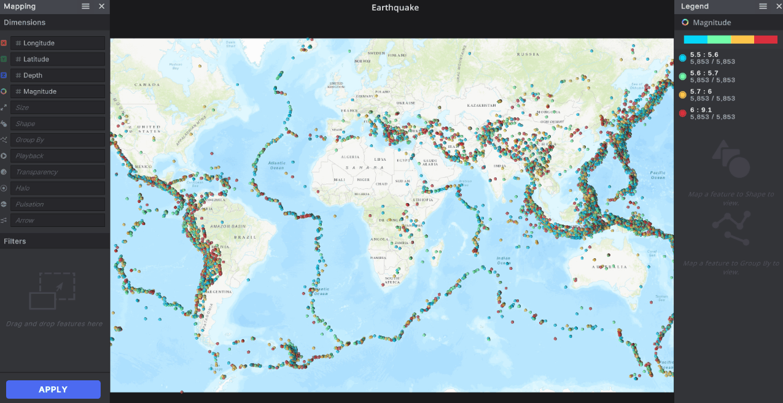This screenshot has width=783, height=403.
Task: Click the ARGENTINA label on the map
Action: 220,292
